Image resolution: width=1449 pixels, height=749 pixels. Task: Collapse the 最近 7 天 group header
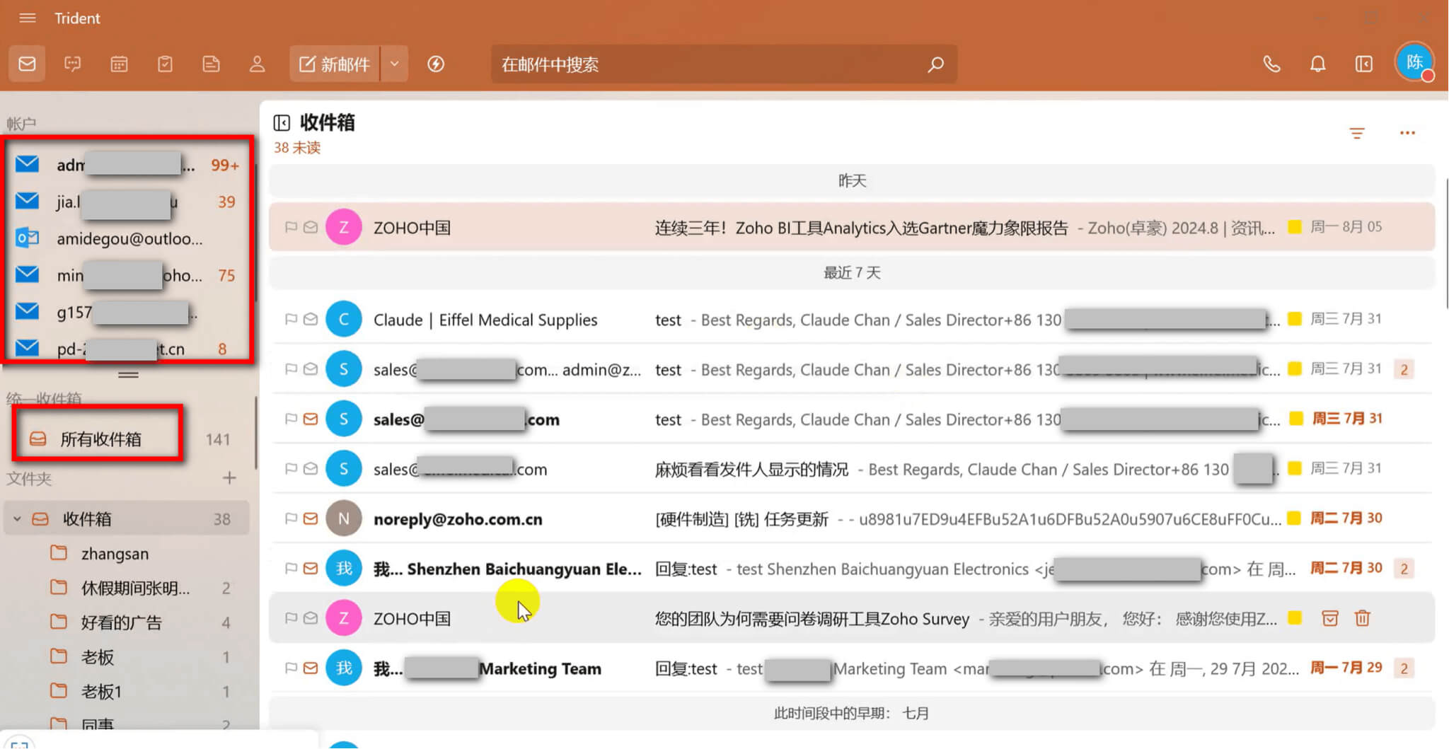[851, 273]
